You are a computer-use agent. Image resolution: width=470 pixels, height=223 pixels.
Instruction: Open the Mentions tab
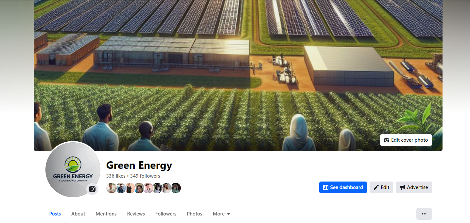[x=106, y=214]
